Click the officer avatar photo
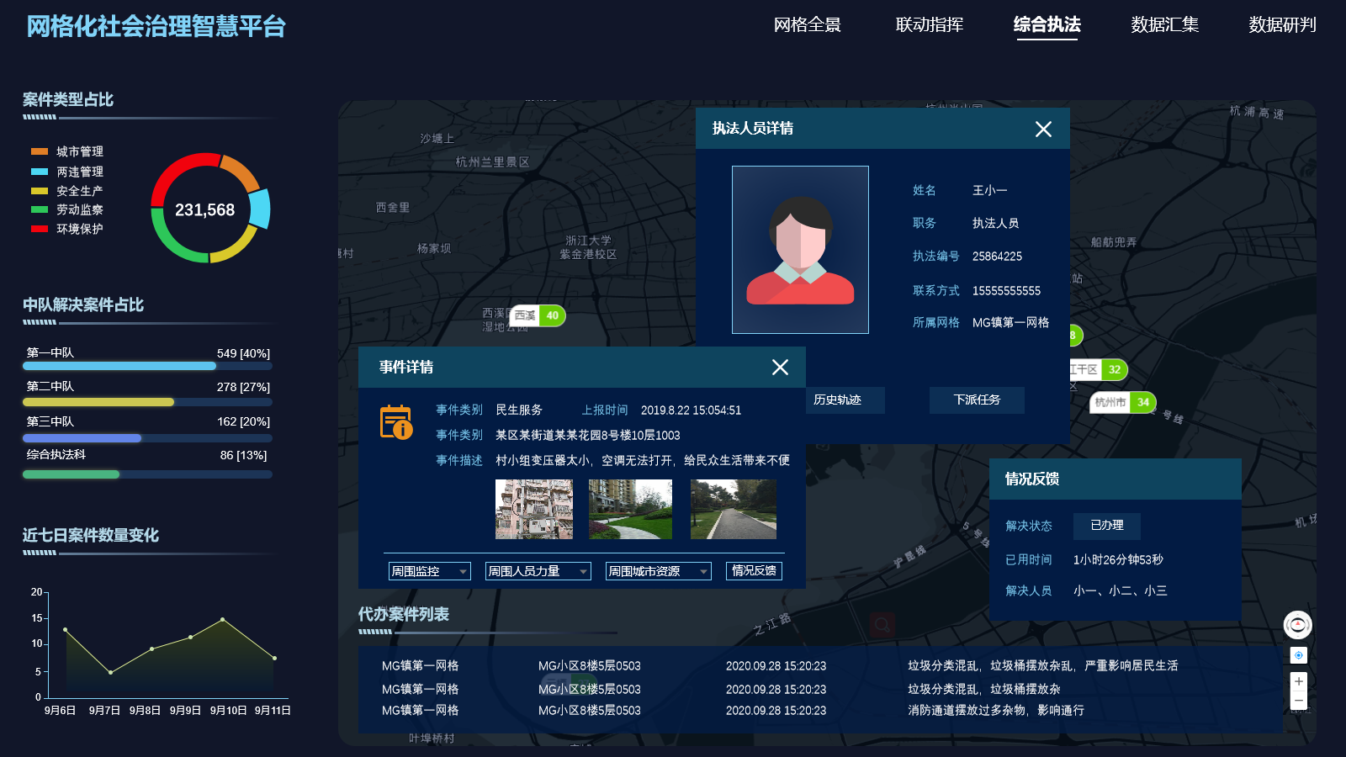 (x=800, y=250)
